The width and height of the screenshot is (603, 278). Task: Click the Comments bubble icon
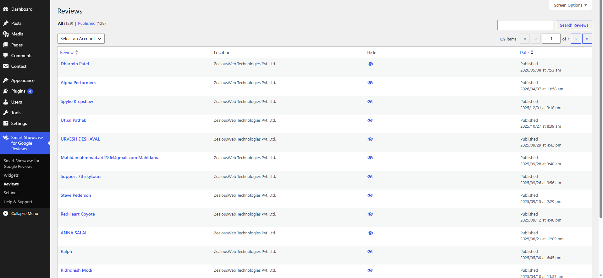pyautogui.click(x=6, y=56)
